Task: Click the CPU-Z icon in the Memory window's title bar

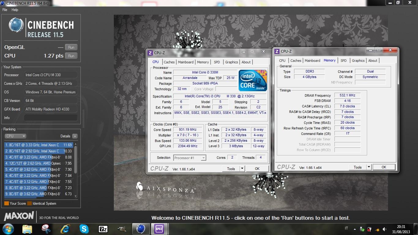Action: [x=277, y=51]
